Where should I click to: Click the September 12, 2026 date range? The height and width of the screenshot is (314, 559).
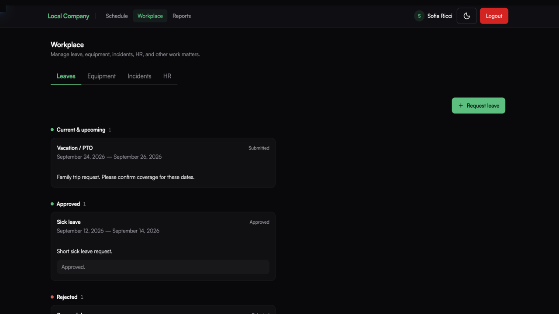[x=108, y=231]
